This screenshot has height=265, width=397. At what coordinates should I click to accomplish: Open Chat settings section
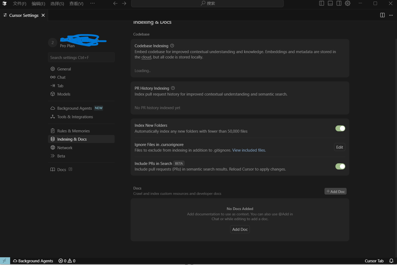pos(81,77)
